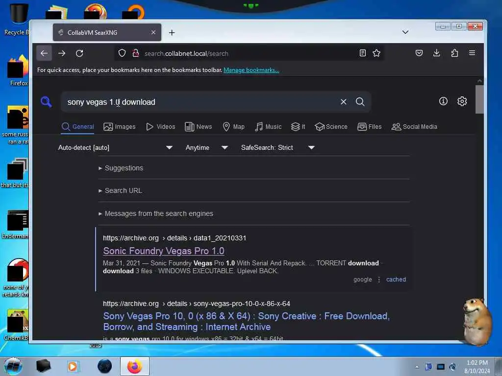The width and height of the screenshot is (502, 376).
Task: Open the Sonic Foundry Vegas Pro 1.0 result
Action: [164, 251]
